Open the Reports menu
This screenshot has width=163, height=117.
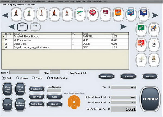tap(14, 2)
